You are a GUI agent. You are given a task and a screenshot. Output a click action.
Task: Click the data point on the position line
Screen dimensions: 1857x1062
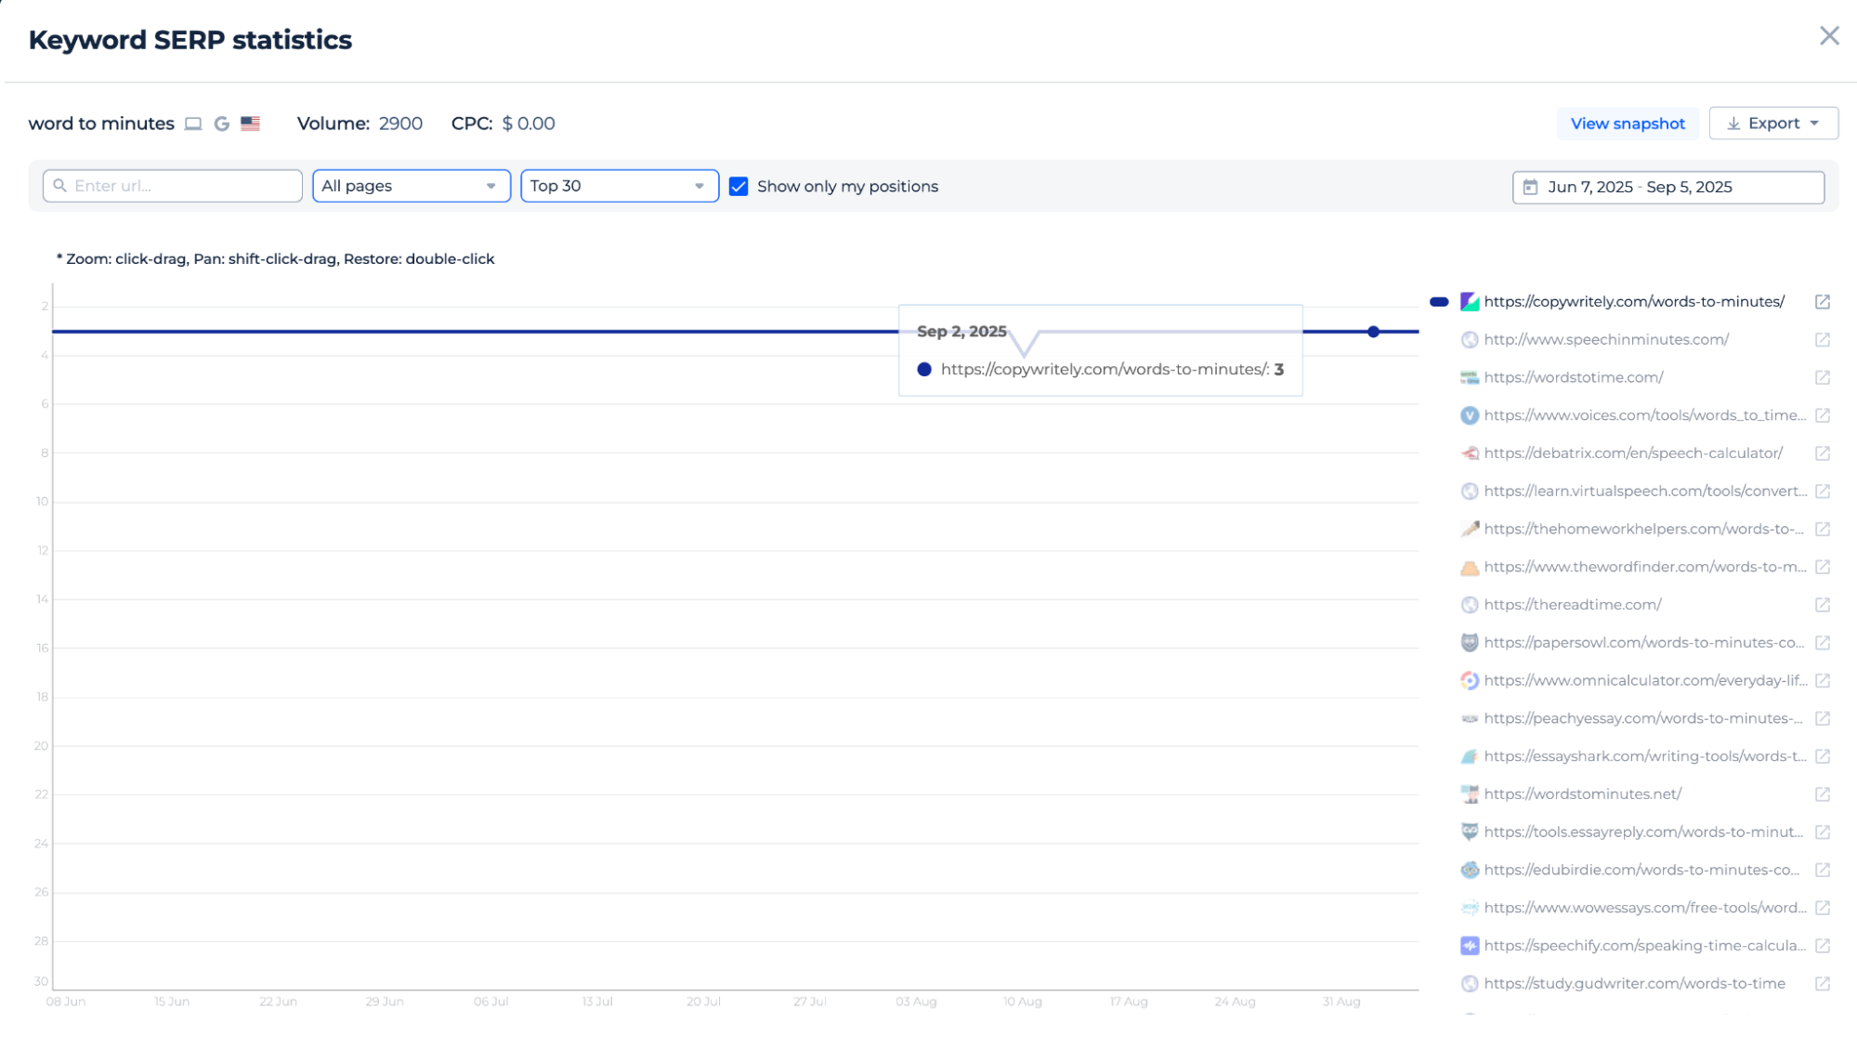(1373, 332)
